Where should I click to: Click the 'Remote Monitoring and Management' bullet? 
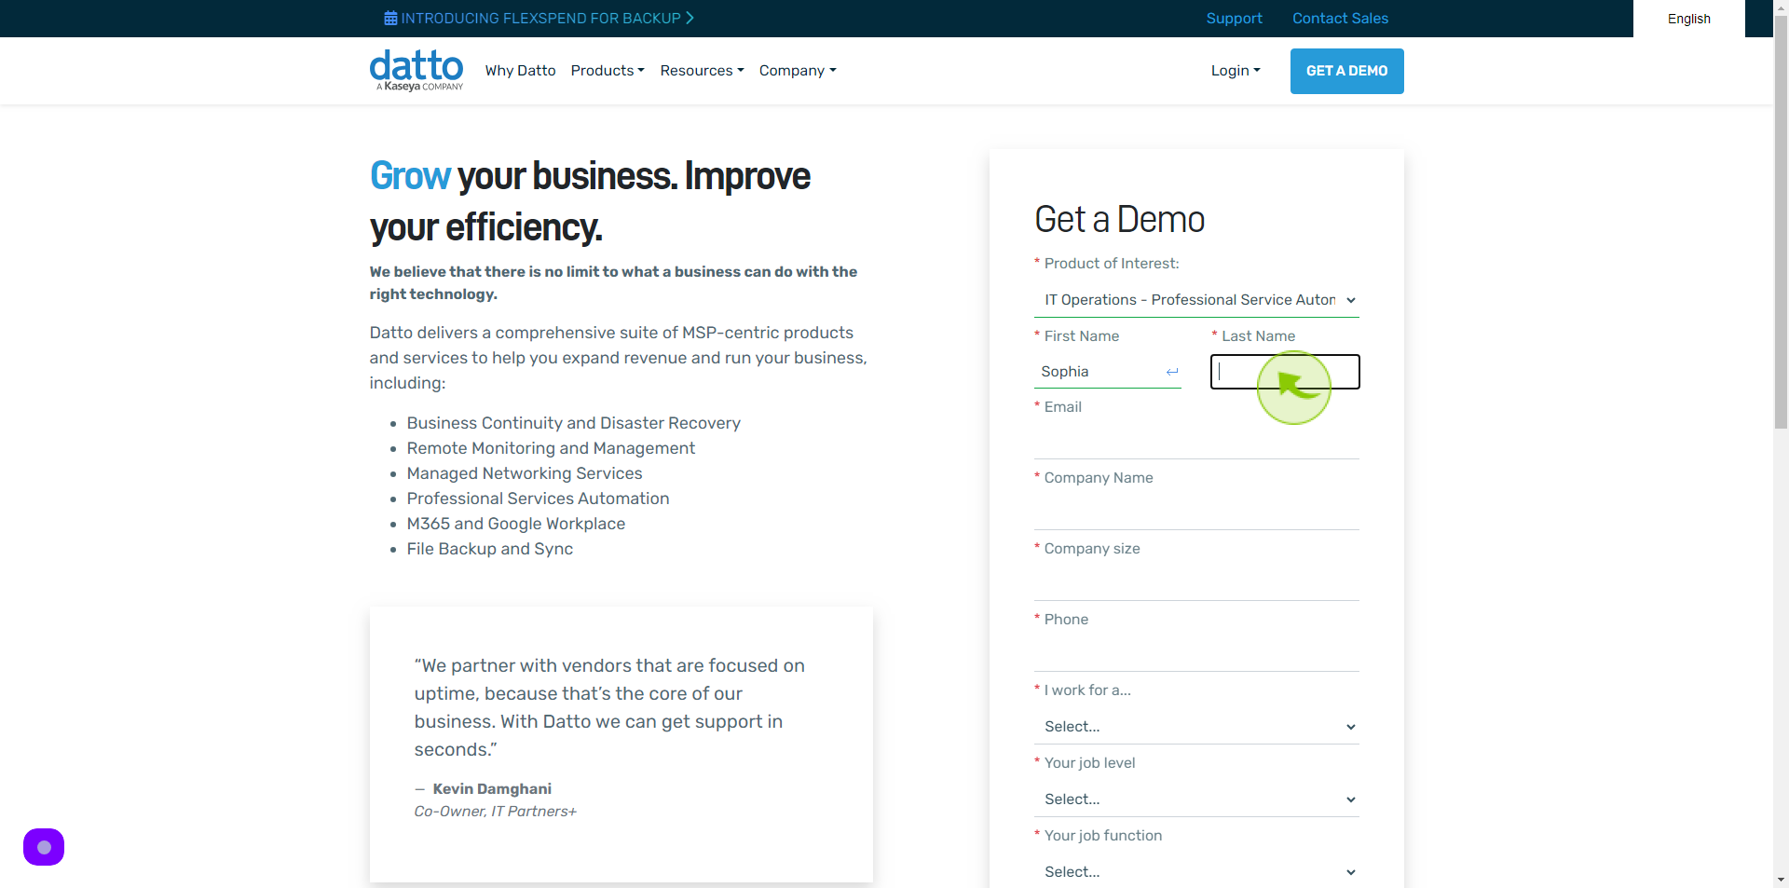[551, 448]
